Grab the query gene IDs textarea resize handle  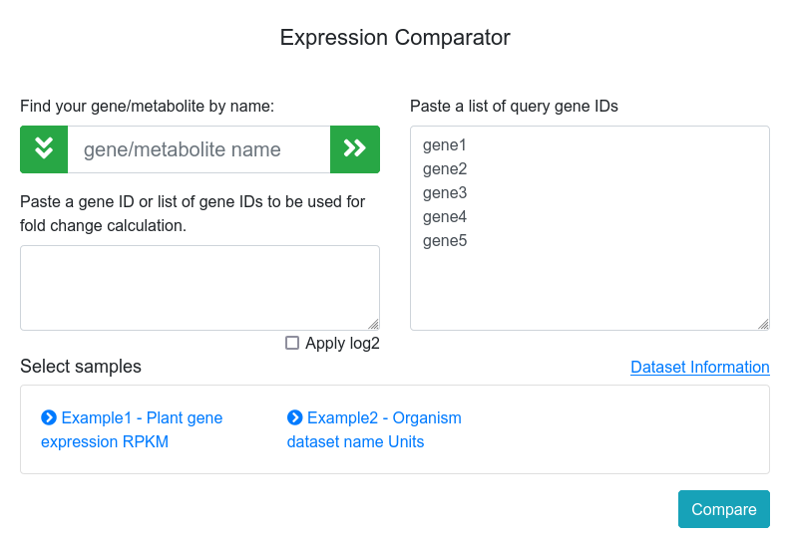coord(763,324)
